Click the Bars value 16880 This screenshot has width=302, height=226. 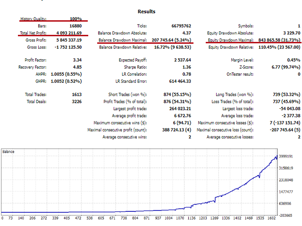coord(75,26)
